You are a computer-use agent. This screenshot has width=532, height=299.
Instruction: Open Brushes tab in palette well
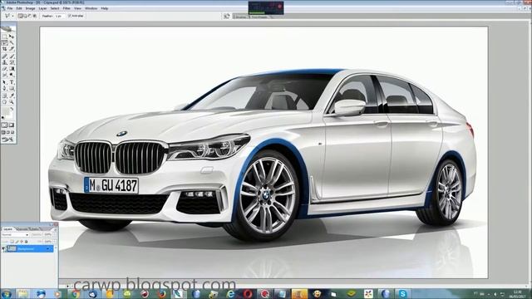(x=240, y=17)
